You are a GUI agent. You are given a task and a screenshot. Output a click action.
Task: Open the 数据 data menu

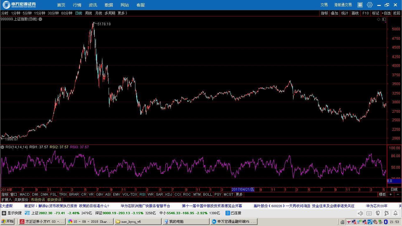(x=109, y=5)
